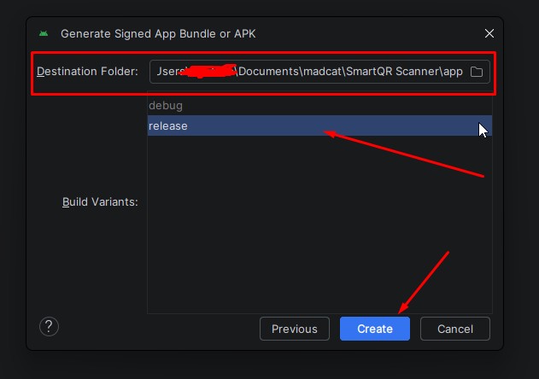Cancel the signed APK dialog
Viewport: 539px width, 379px height.
(455, 329)
